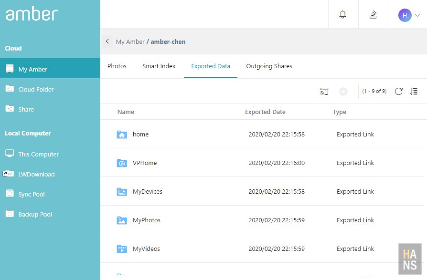The image size is (427, 280).
Task: Go back using the breadcrumb arrow
Action: [107, 41]
